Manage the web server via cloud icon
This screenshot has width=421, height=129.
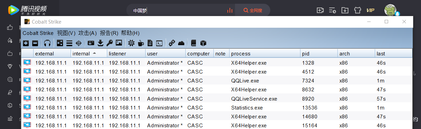[x=181, y=43]
